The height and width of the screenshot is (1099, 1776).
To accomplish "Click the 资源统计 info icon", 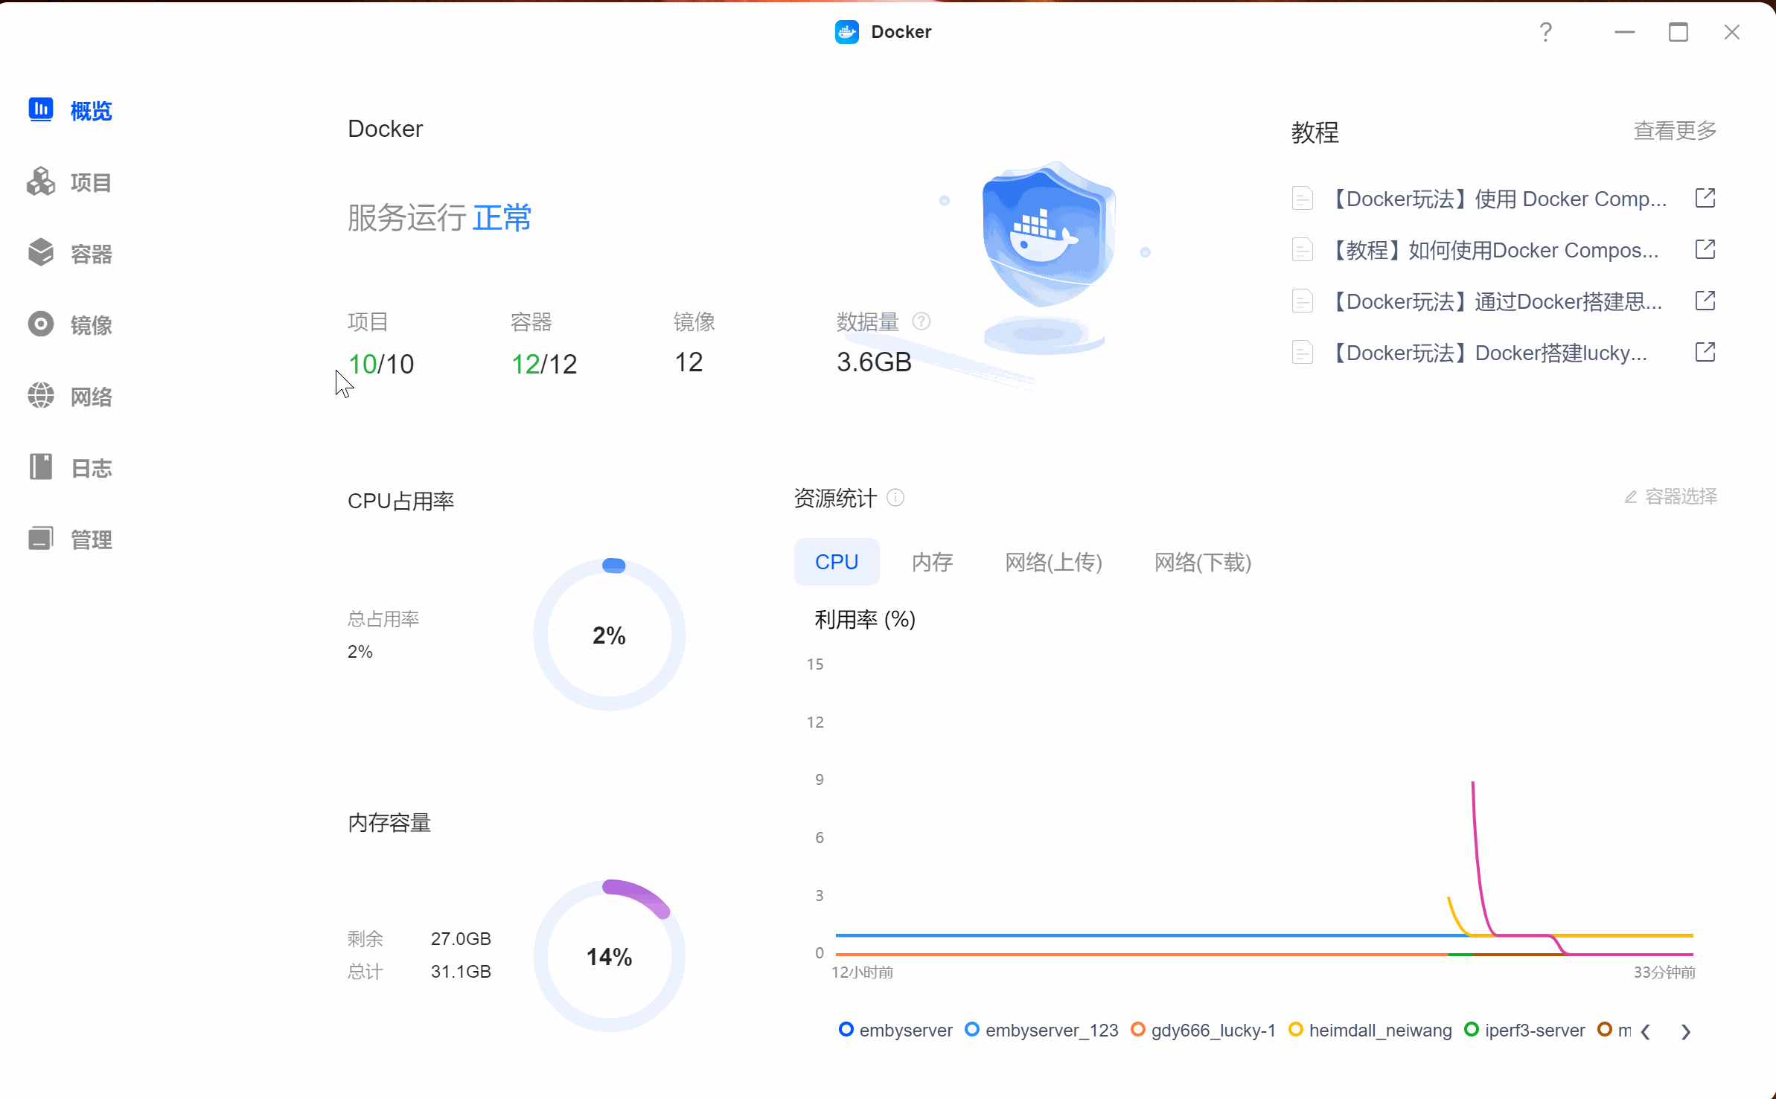I will [896, 498].
